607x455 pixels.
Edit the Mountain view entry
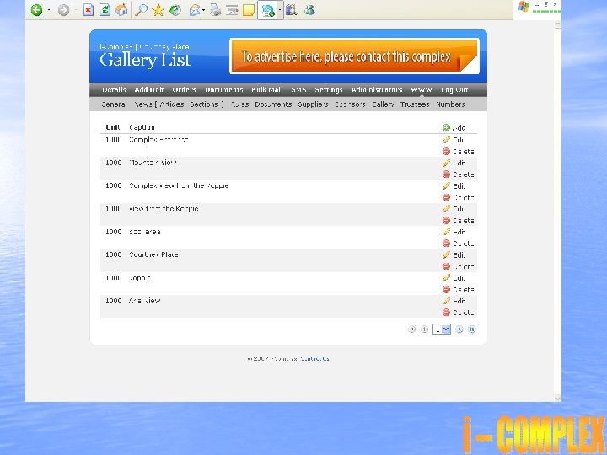(x=454, y=163)
